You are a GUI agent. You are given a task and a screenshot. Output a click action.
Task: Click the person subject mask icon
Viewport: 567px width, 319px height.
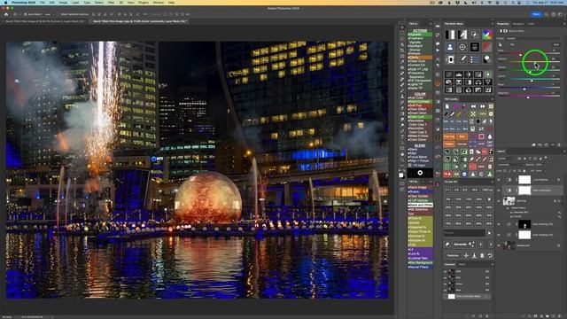[x=450, y=47]
